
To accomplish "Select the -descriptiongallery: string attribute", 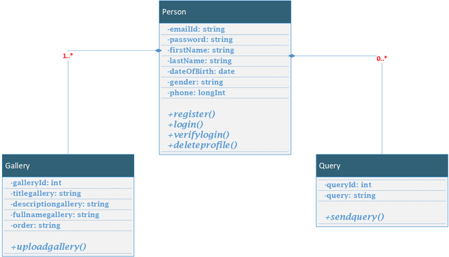I will (60, 204).
